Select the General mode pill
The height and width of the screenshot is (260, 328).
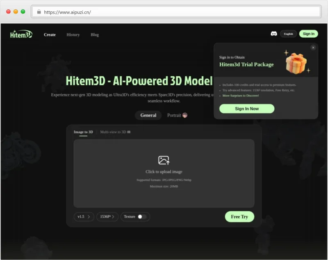click(148, 115)
